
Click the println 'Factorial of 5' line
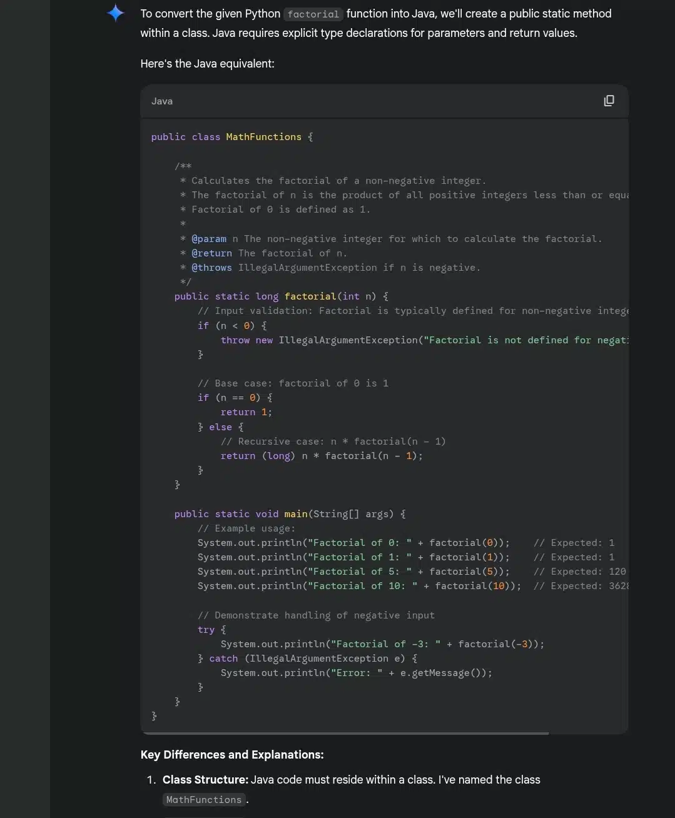coord(412,572)
